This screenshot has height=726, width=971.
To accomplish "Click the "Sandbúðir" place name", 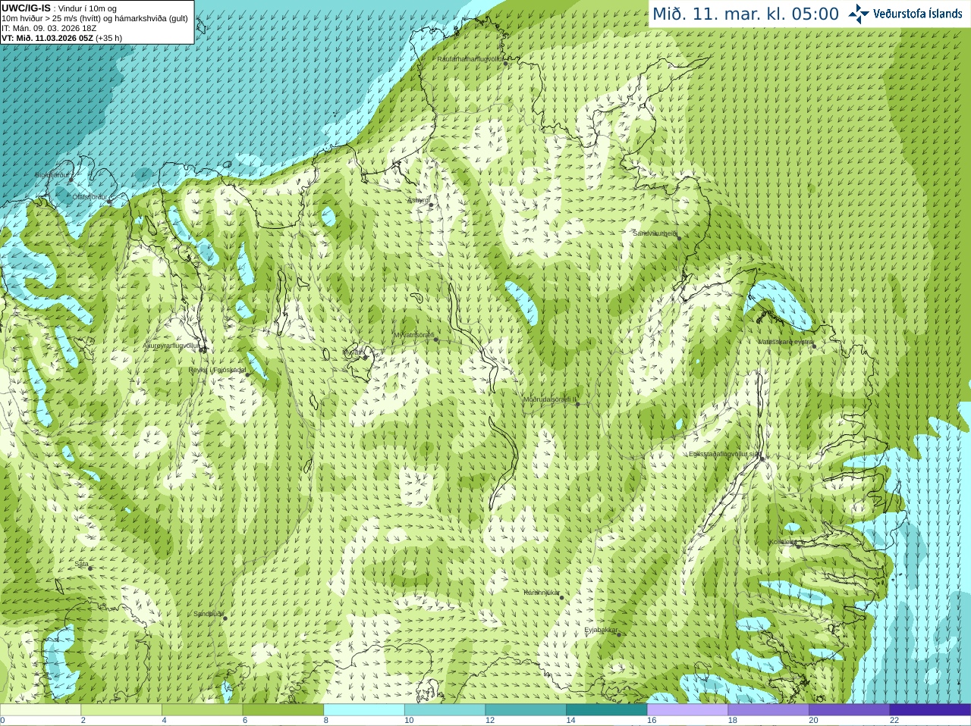I will (209, 614).
